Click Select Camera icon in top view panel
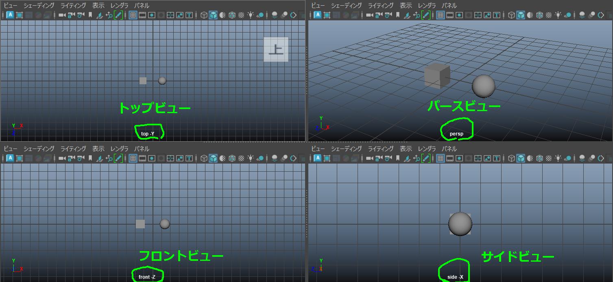 (x=62, y=15)
